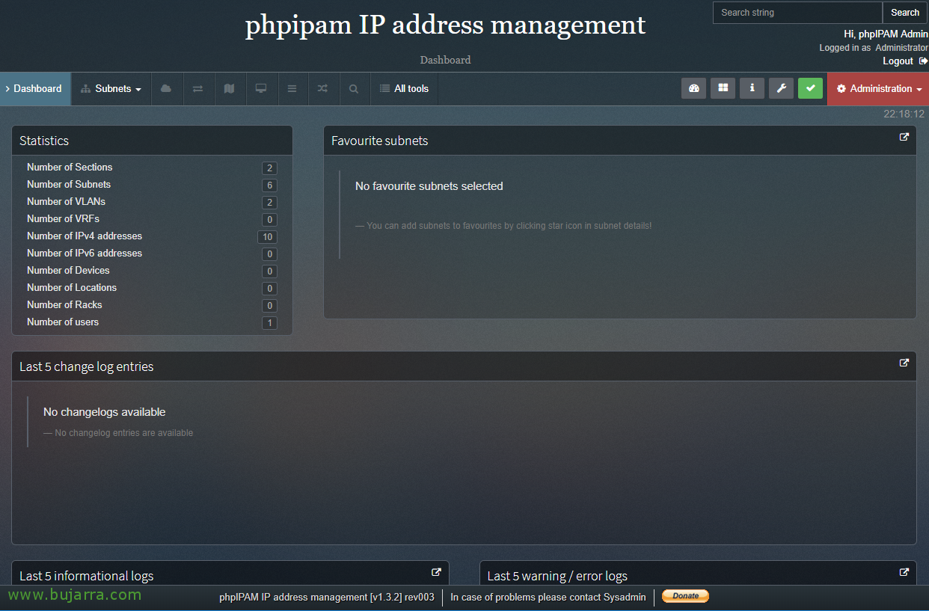Open All tools menu

(x=404, y=89)
